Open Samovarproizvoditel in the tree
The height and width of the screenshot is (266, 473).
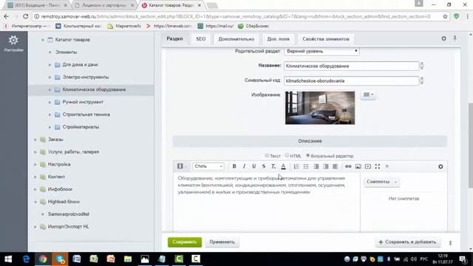click(69, 214)
